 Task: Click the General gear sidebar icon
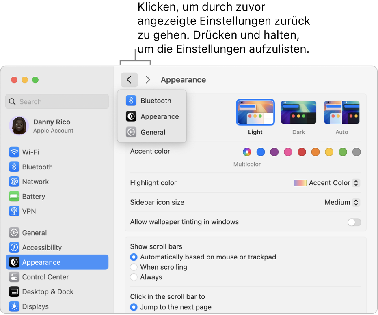click(x=14, y=233)
